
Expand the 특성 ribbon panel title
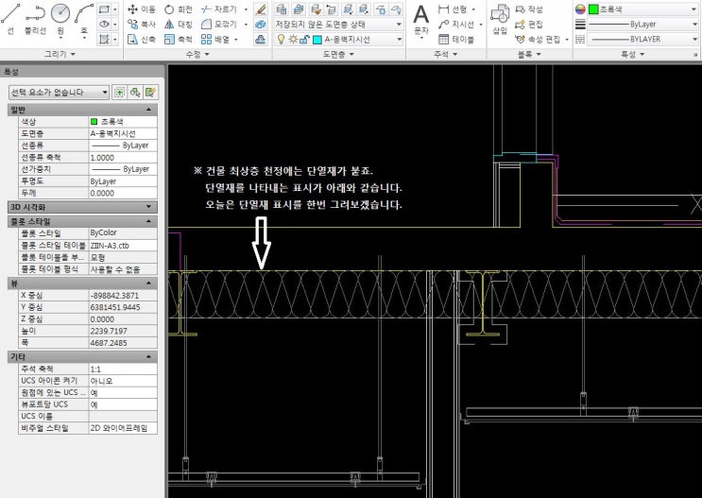632,54
